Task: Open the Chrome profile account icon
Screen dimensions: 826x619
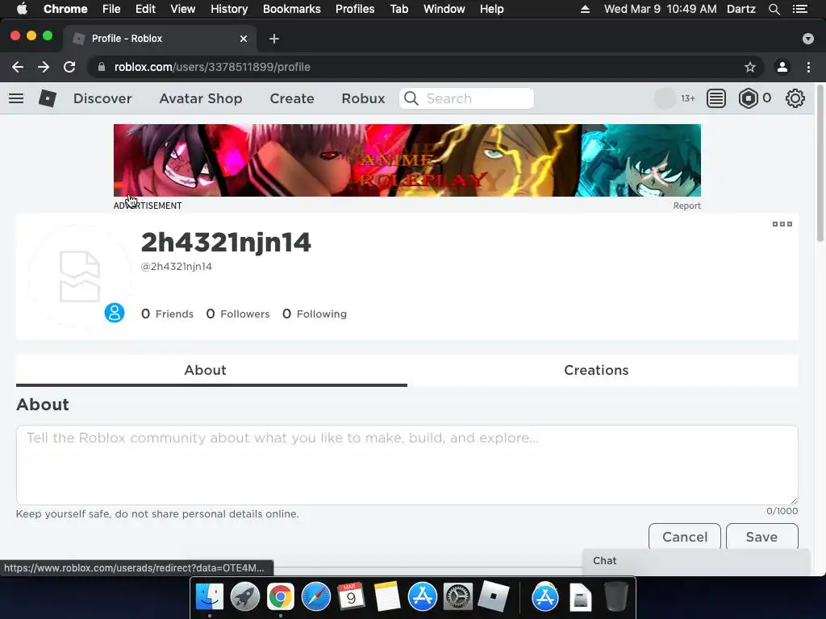Action: (x=782, y=67)
